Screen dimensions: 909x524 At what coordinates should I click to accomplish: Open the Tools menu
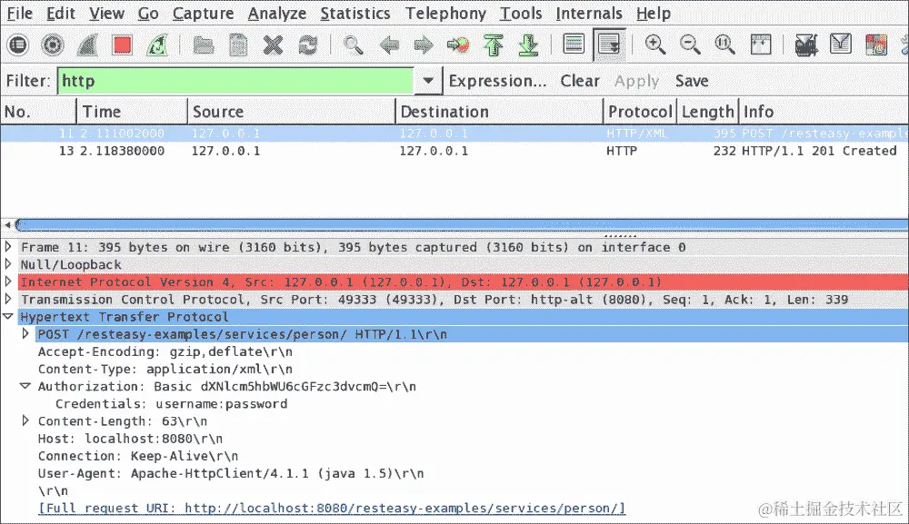[x=521, y=13]
